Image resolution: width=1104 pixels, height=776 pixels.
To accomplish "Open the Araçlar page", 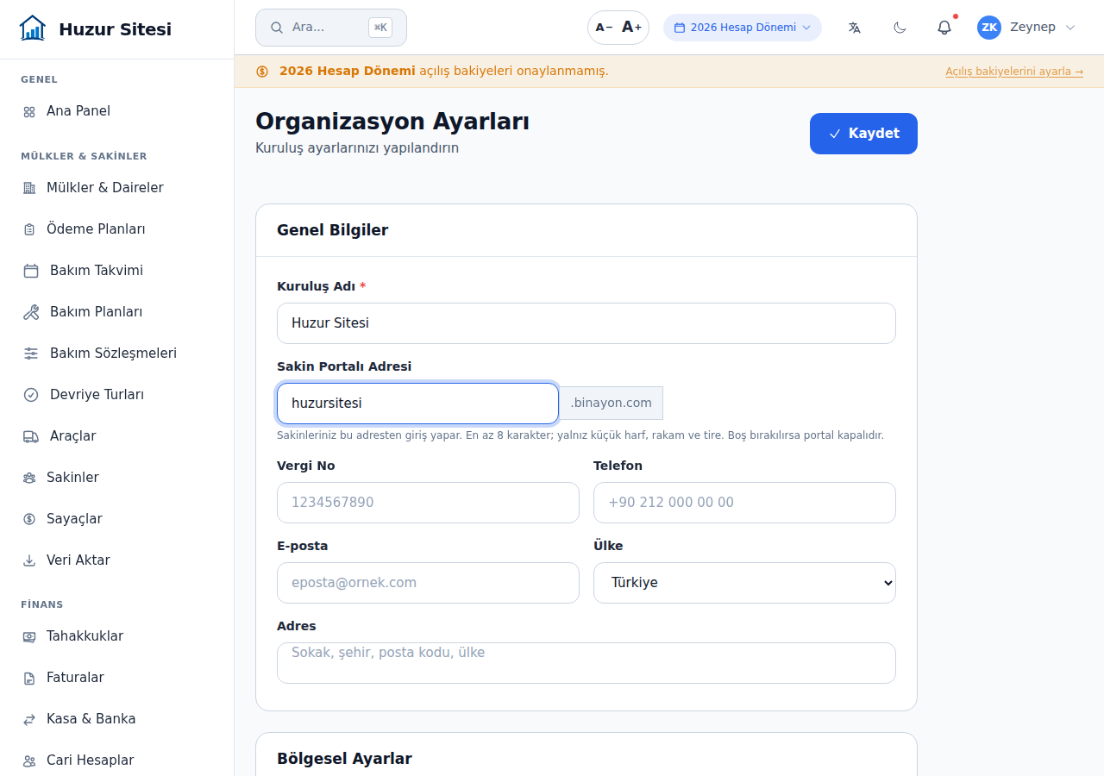I will [x=116, y=436].
